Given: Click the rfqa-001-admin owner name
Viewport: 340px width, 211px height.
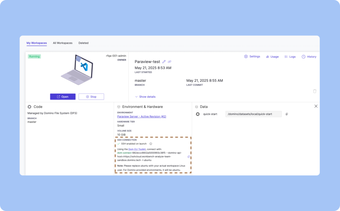Looking at the screenshot, I should 116,56.
